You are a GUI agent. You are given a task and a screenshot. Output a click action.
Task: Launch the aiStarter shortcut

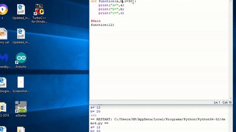coord(21,109)
